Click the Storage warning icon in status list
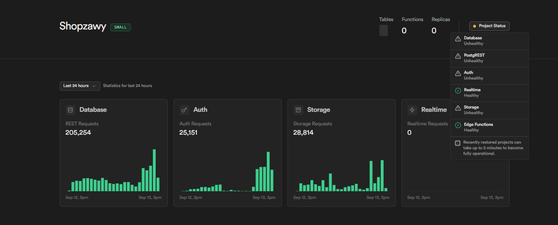Screen dimensions: 558x225 point(458,108)
